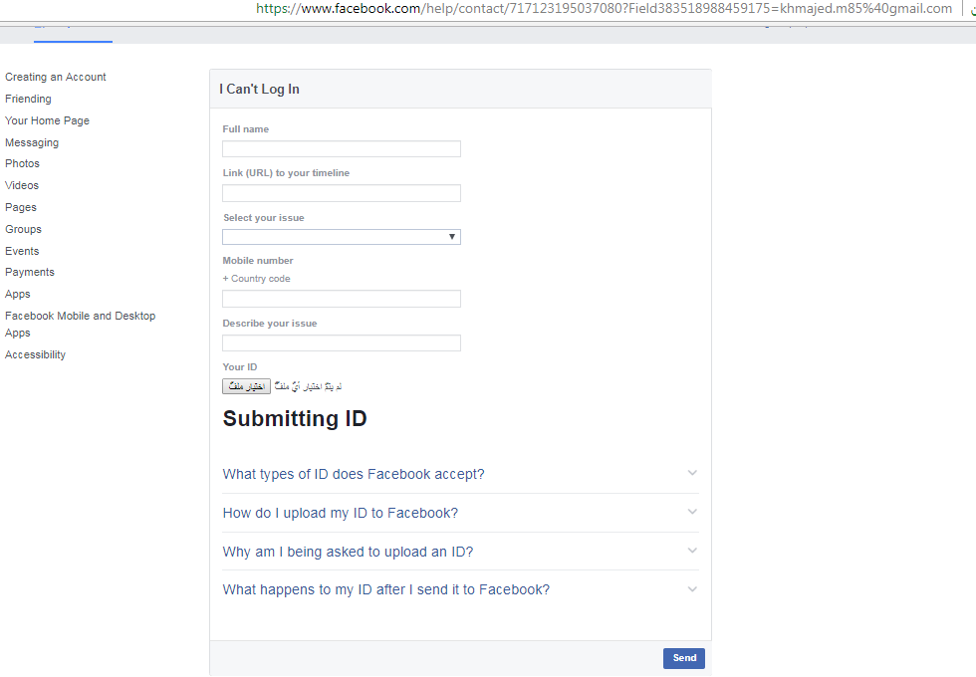Open Creating an Account help topic
Image resolution: width=976 pixels, height=677 pixels.
(56, 77)
